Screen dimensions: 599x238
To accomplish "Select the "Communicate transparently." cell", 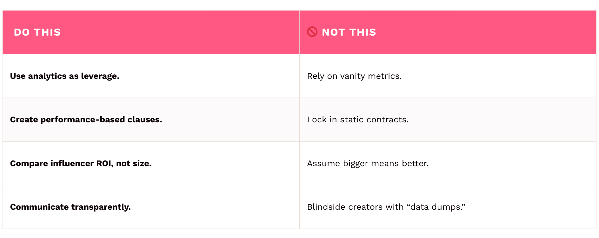I will pos(70,207).
